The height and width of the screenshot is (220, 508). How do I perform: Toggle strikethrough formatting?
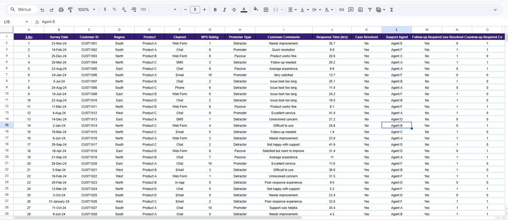click(234, 9)
